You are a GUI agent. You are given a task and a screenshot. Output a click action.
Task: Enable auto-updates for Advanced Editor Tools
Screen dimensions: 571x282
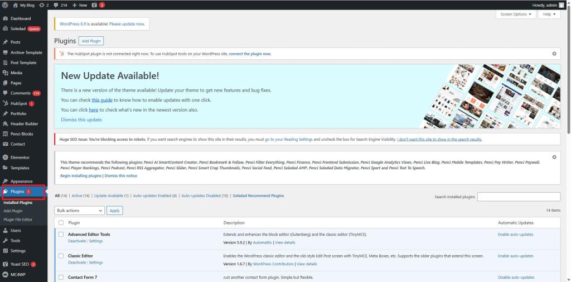click(x=515, y=235)
